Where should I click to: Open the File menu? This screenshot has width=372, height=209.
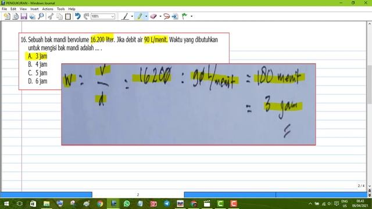point(4,9)
